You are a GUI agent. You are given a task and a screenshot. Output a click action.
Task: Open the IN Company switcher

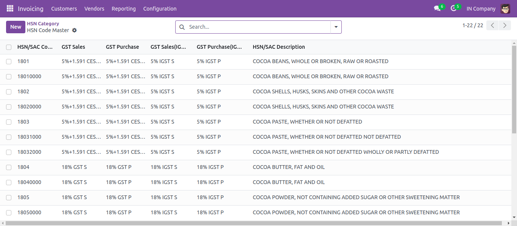pyautogui.click(x=481, y=8)
